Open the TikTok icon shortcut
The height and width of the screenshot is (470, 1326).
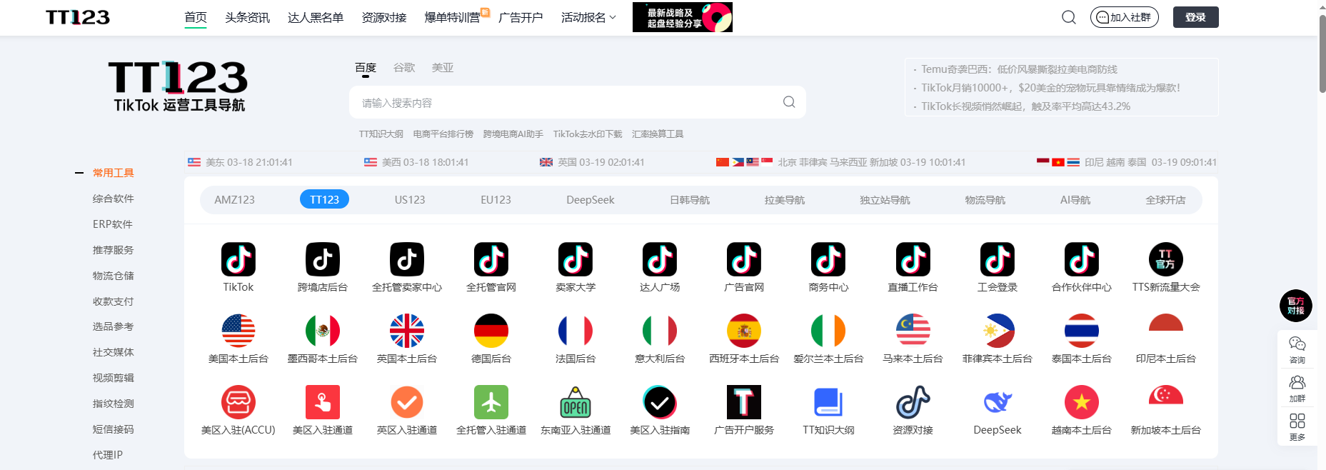(238, 259)
